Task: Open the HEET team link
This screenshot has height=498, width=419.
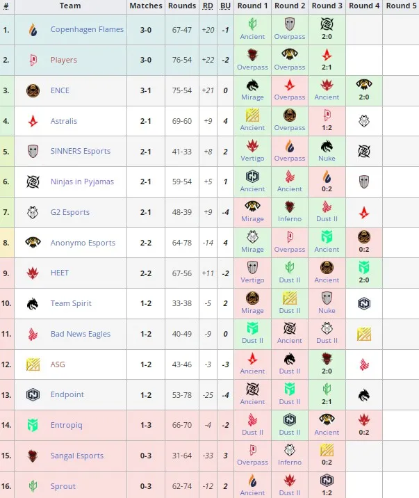Action: (x=59, y=273)
